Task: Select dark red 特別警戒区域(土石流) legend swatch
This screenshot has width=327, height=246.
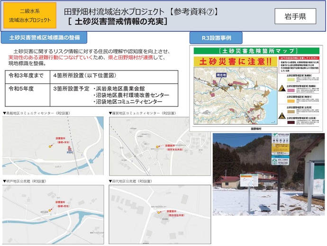Action: 291,123
